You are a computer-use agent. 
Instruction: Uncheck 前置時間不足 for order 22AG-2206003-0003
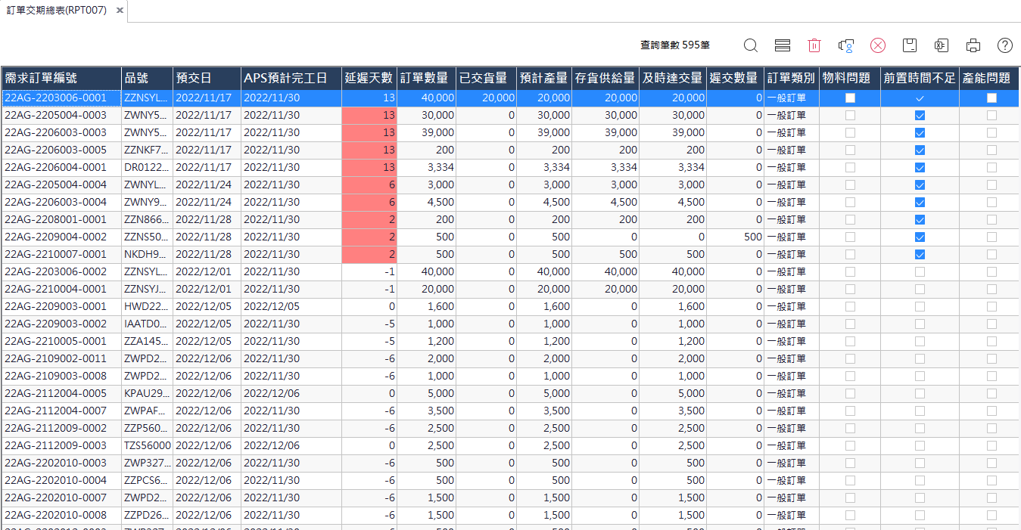[x=920, y=133]
